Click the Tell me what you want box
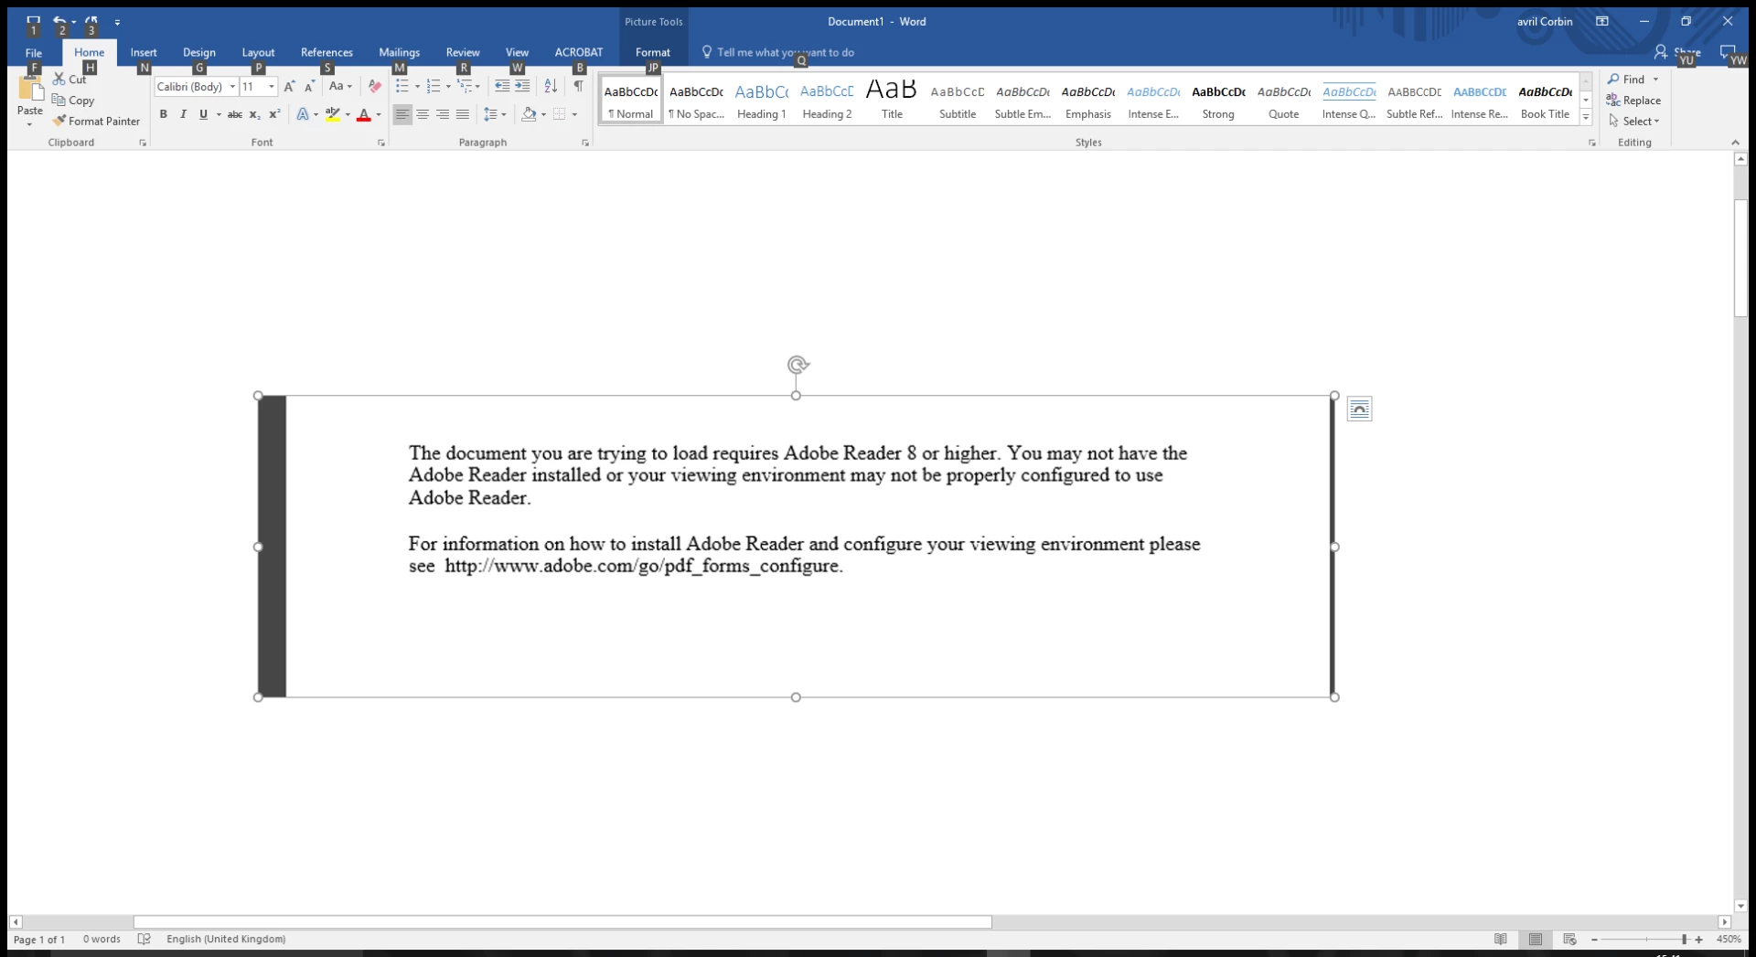This screenshot has width=1756, height=957. coord(786,52)
